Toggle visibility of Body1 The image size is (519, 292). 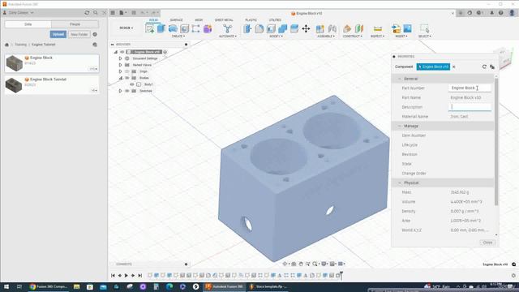[x=132, y=84]
